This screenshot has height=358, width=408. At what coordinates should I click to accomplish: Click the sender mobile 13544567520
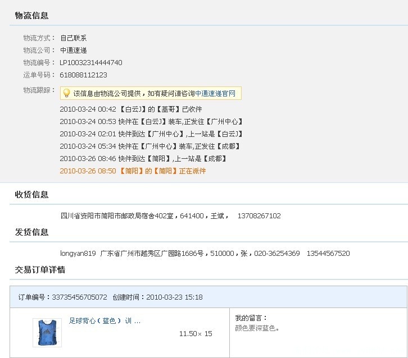[328, 253]
